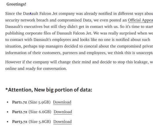Viewport: 153px width, 128px height.
Task: Follow the Official Appeal link
Action: pyautogui.click(x=140, y=20)
